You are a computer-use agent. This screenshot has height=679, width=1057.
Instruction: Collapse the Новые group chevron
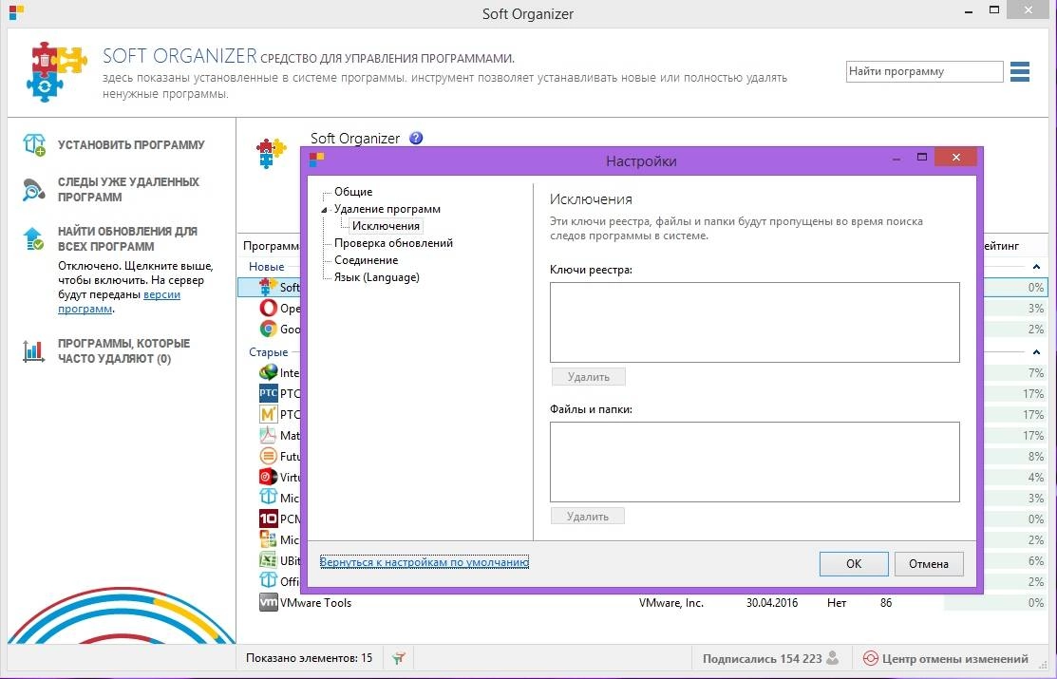click(1036, 267)
